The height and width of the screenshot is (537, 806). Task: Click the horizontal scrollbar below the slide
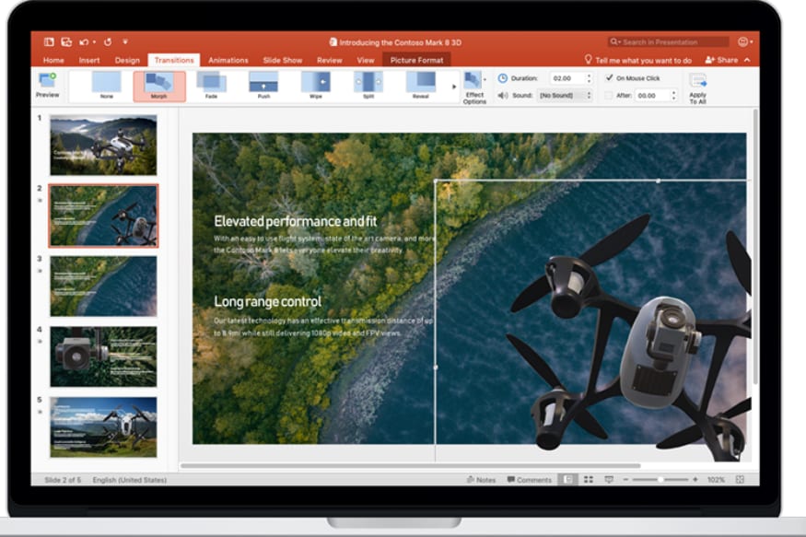point(410,465)
